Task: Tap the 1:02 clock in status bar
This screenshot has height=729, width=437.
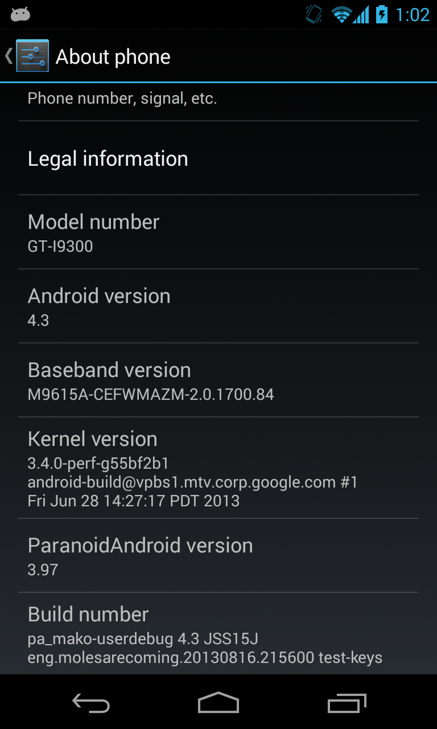Action: pos(413,15)
